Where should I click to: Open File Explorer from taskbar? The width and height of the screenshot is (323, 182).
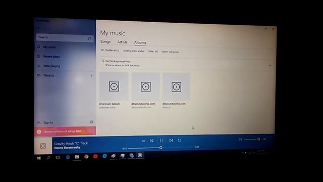[77, 157]
